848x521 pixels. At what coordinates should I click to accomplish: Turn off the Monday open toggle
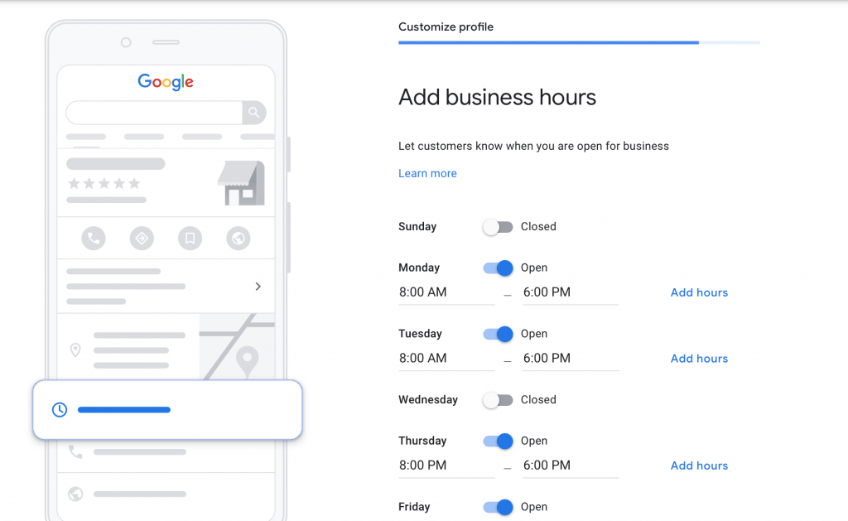pos(498,268)
